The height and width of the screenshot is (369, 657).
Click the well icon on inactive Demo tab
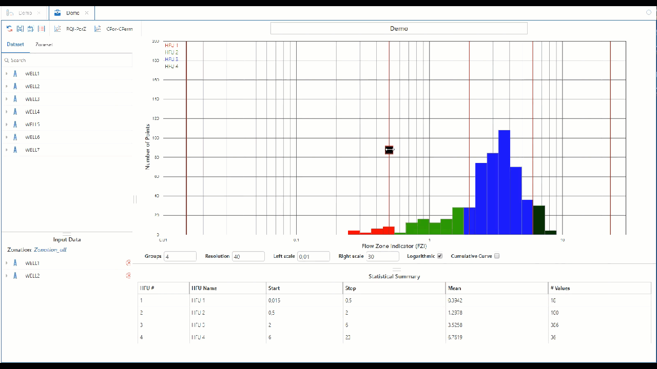[10, 13]
